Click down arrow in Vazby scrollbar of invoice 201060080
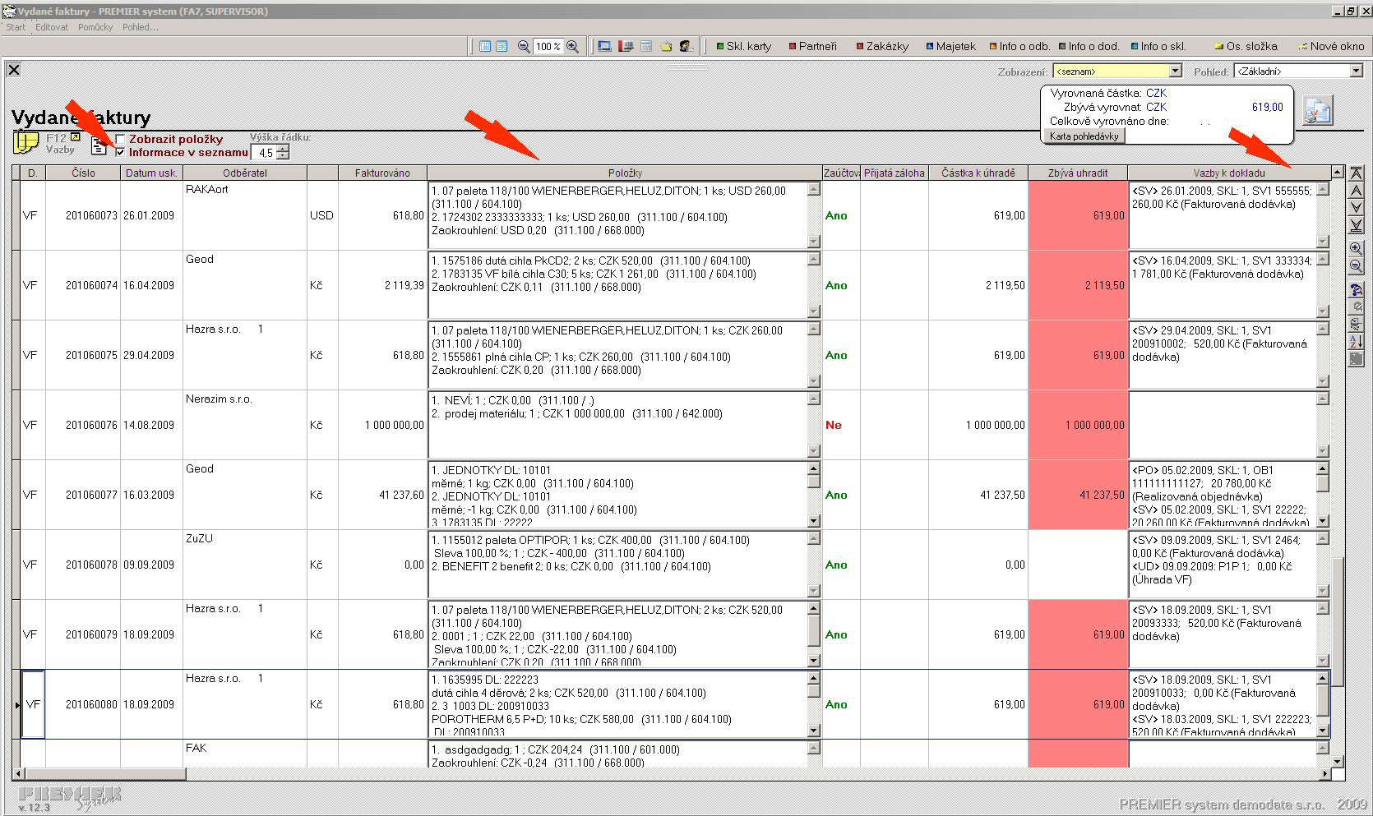The height and width of the screenshot is (816, 1373). click(1323, 731)
